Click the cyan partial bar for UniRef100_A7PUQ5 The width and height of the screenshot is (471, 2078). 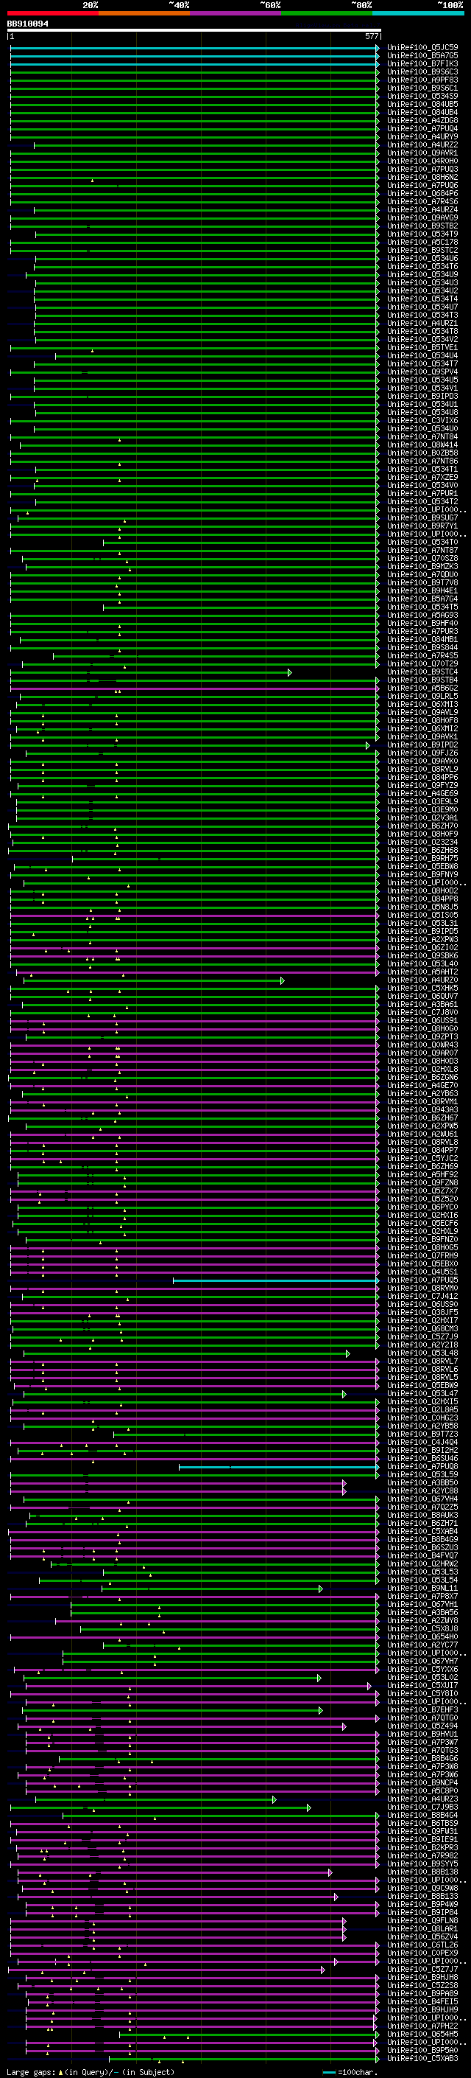275,1280
